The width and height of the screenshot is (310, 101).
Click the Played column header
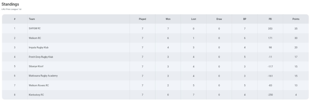(x=142, y=19)
